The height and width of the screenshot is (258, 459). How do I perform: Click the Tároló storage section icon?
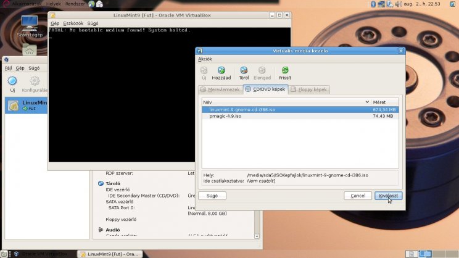pyautogui.click(x=101, y=183)
